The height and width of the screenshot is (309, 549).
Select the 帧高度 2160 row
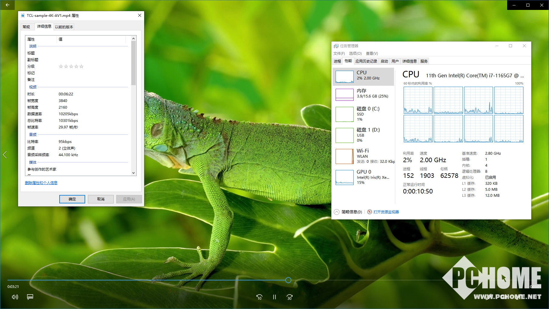78,107
